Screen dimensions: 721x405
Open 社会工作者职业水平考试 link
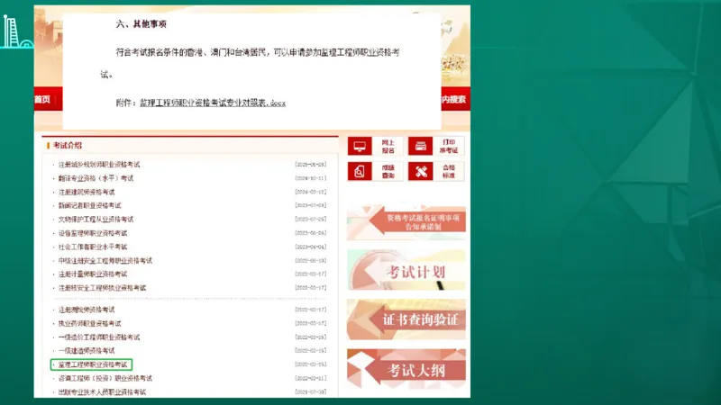click(93, 247)
